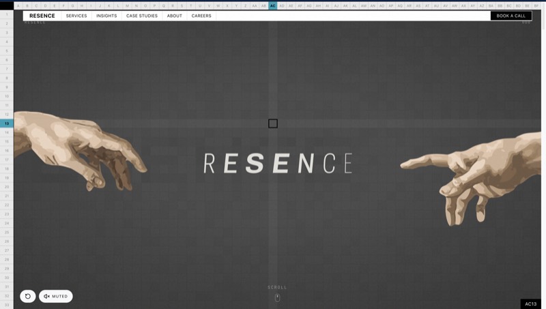This screenshot has width=546, height=309.
Task: Click the AC13 cell reference label
Action: point(531,304)
